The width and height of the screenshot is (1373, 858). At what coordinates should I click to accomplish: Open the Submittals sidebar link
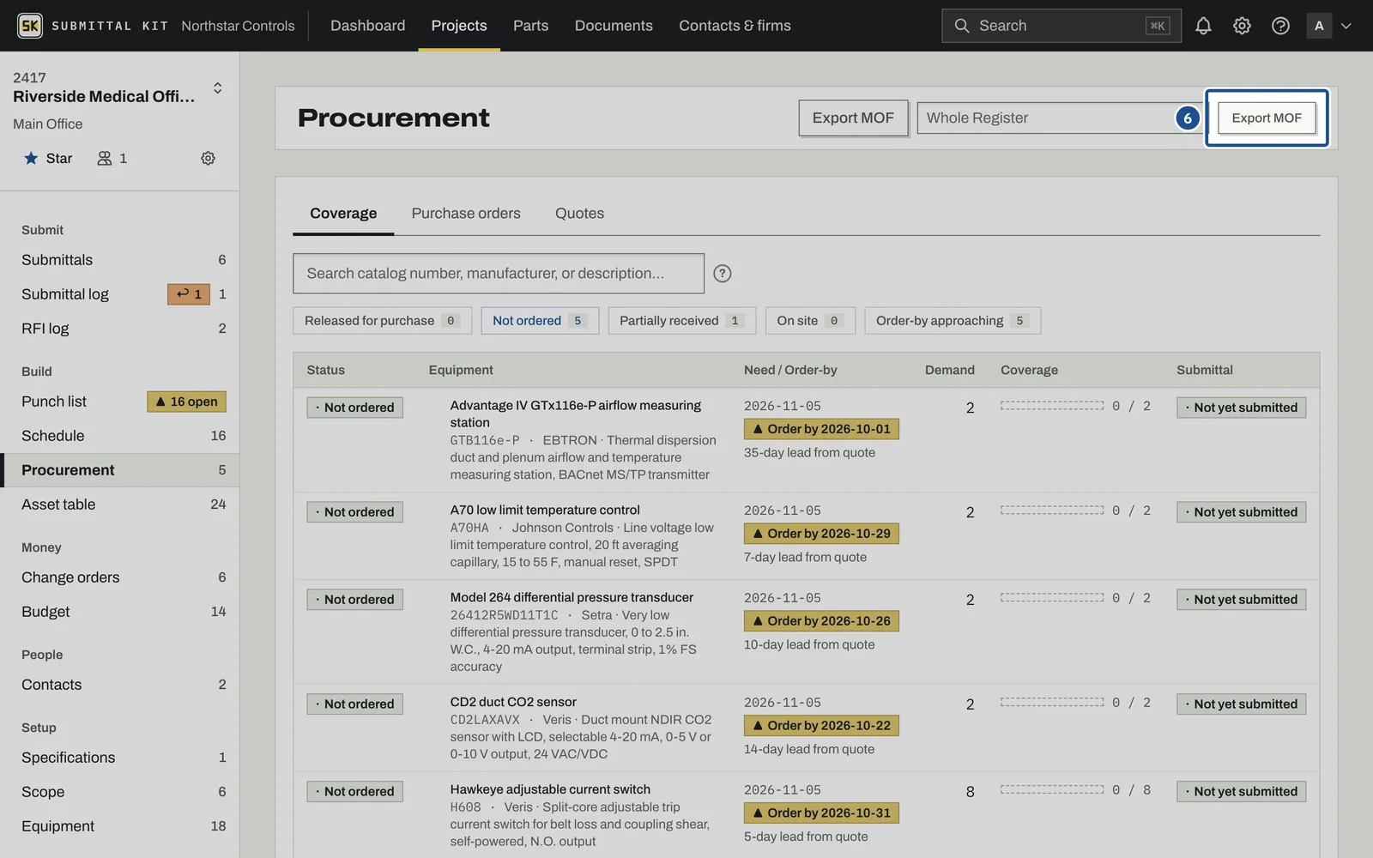(x=120, y=260)
